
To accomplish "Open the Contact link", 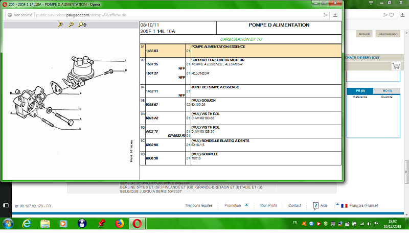I will pos(294,206).
